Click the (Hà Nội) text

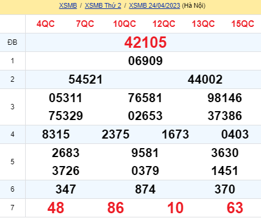193,5
